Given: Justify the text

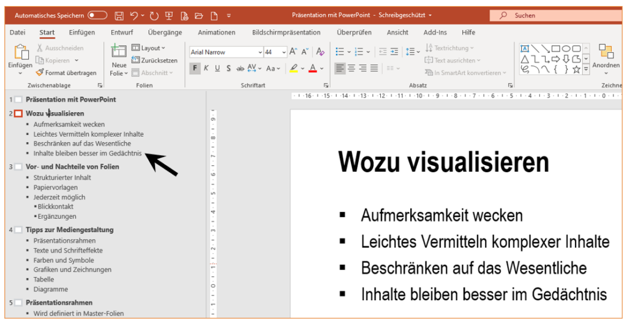Looking at the screenshot, I should click(374, 68).
